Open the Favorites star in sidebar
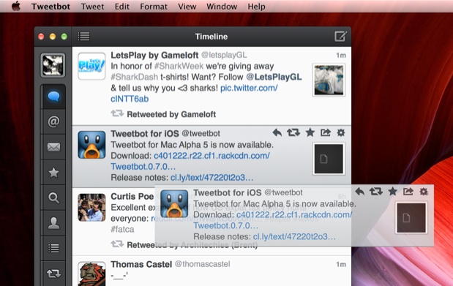The image size is (453, 286). coord(53,173)
